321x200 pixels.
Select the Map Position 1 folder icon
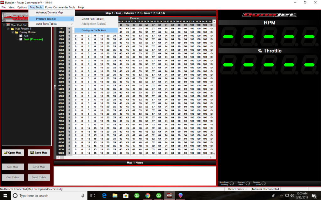click(x=12, y=29)
